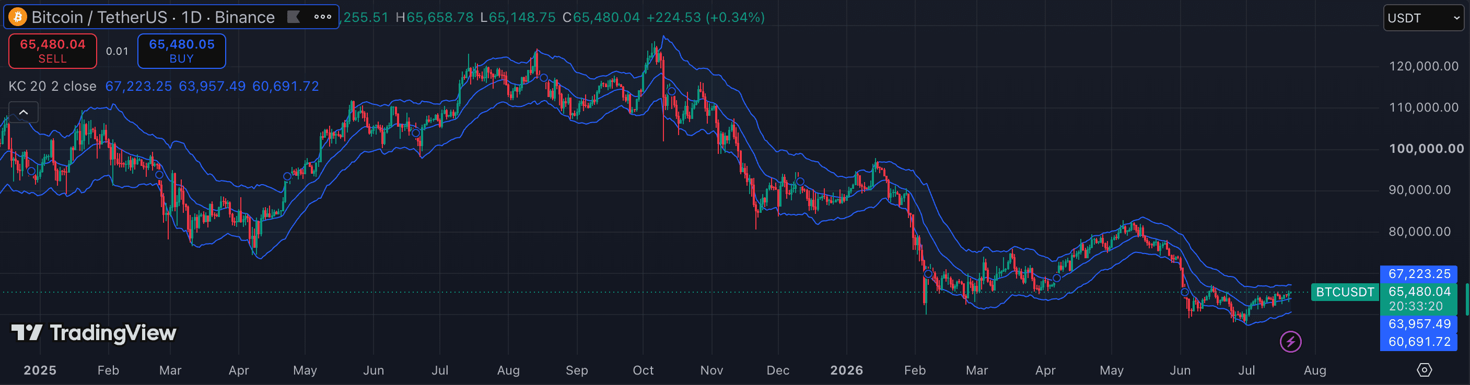The height and width of the screenshot is (385, 1470).
Task: Click the Oct label on the time axis
Action: pyautogui.click(x=643, y=370)
